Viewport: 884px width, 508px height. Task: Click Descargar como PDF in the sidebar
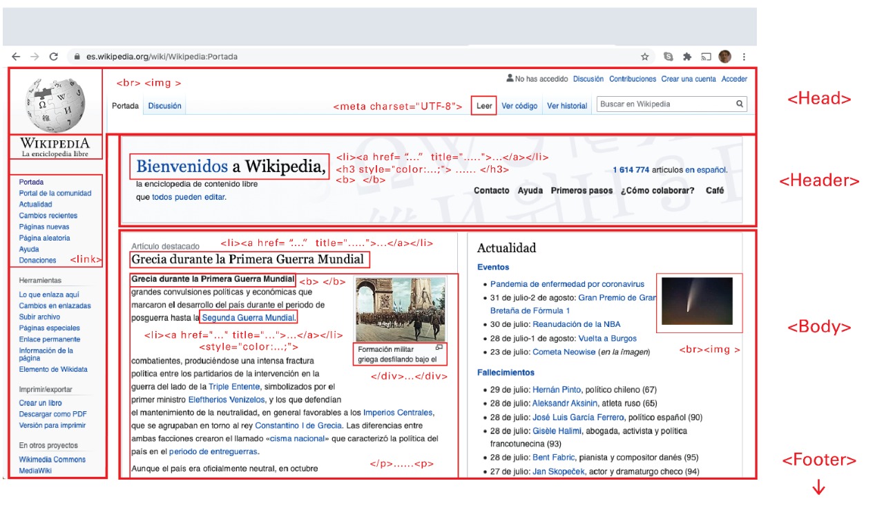(x=52, y=414)
